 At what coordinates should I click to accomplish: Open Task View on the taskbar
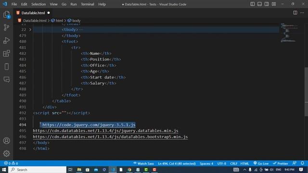70,170
